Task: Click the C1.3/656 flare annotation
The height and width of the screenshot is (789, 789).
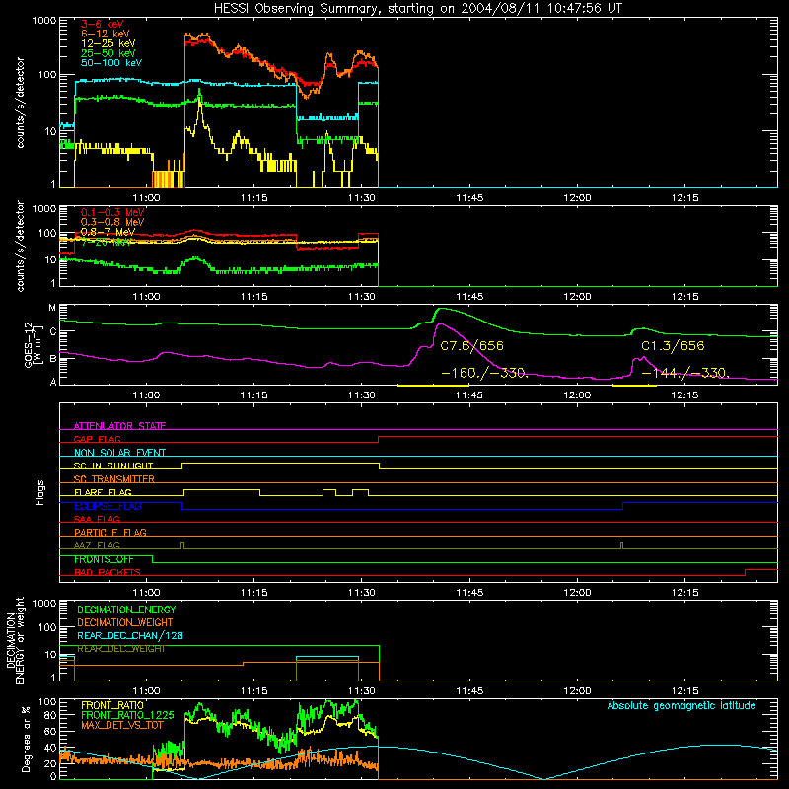Action: (x=673, y=346)
